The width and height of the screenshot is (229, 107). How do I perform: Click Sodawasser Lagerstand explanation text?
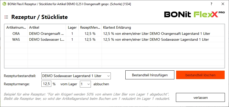click(x=156, y=39)
